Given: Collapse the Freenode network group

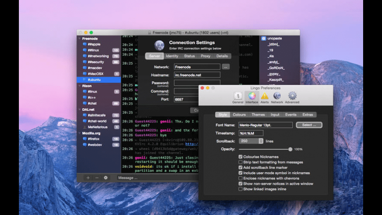Looking at the screenshot, I should pyautogui.click(x=79, y=39).
